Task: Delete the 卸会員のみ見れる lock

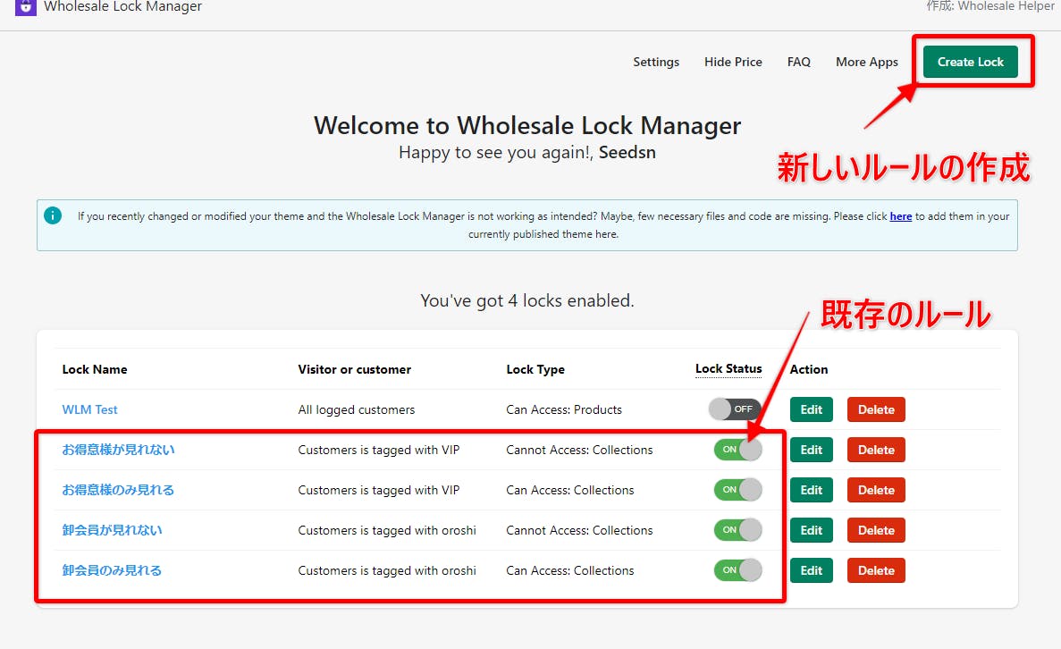Action: [876, 570]
